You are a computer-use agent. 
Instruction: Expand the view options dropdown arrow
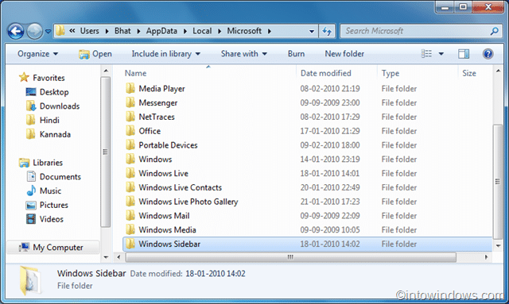[441, 54]
